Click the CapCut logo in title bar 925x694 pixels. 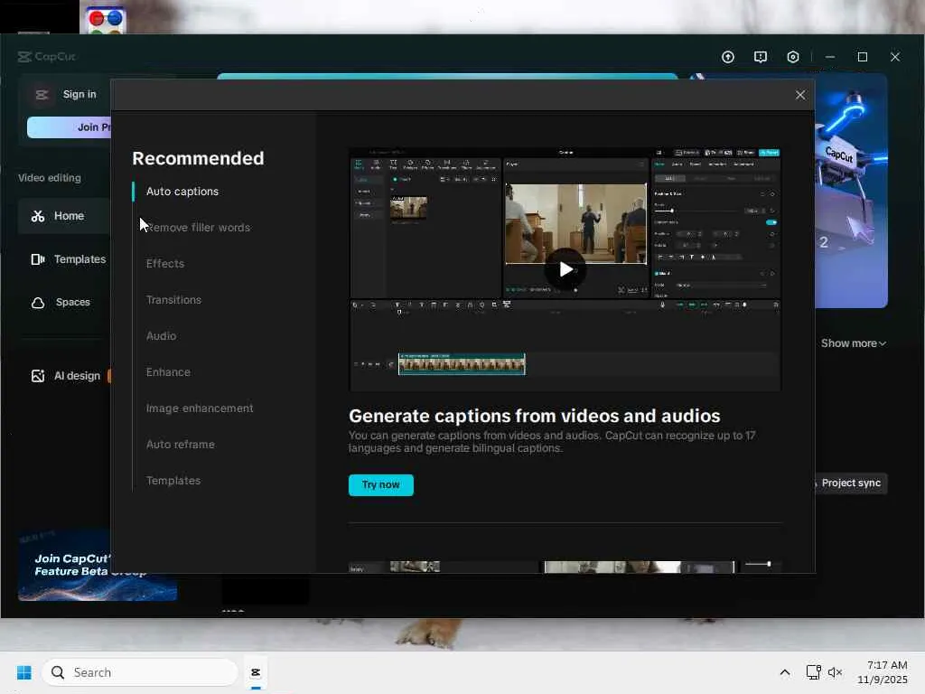(x=47, y=57)
